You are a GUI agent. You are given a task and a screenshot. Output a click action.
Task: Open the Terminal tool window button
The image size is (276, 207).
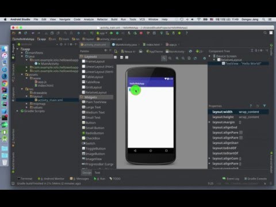[x=25, y=179]
